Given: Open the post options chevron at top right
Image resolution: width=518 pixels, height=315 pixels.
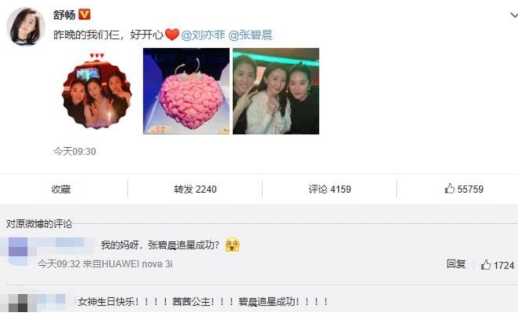Looking at the screenshot, I should pos(514,15).
